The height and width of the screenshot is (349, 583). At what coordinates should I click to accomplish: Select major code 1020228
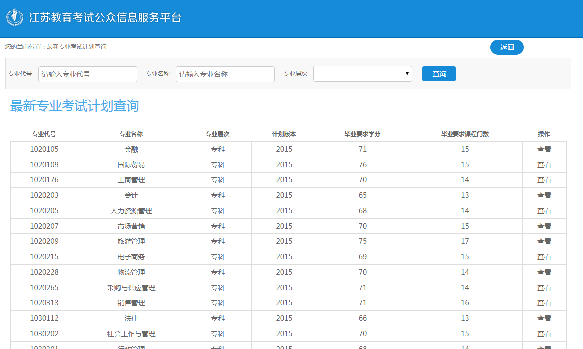pos(44,272)
